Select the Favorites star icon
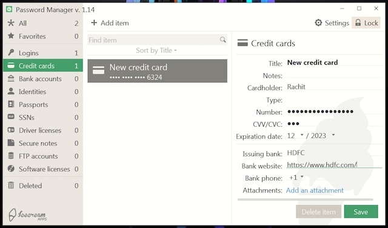 pos(11,36)
